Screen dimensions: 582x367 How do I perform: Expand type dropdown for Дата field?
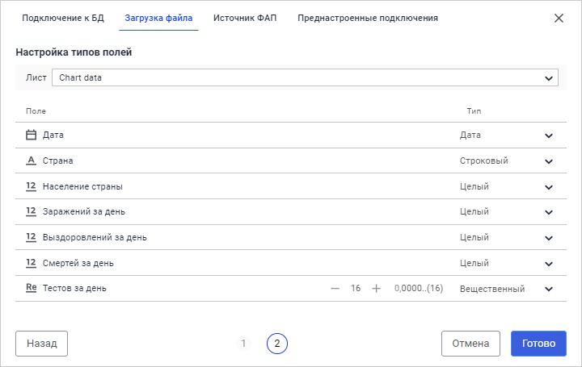pos(549,136)
